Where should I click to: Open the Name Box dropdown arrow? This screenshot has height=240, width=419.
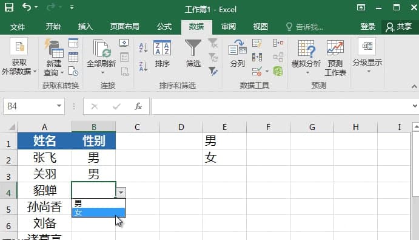[x=59, y=106]
